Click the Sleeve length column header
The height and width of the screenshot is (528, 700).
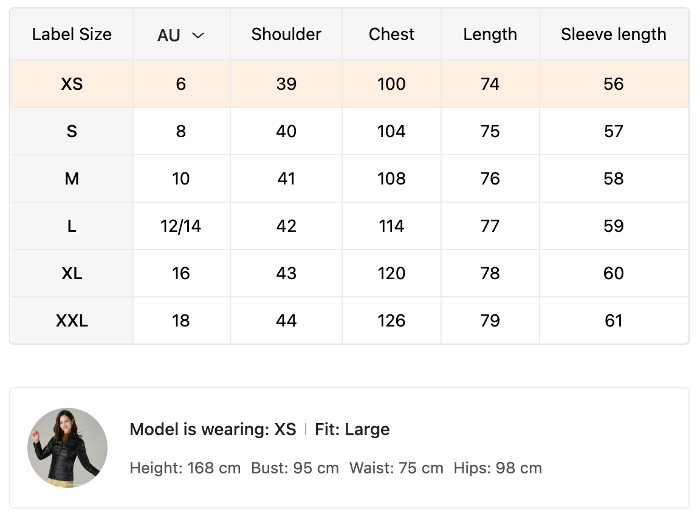pos(613,34)
